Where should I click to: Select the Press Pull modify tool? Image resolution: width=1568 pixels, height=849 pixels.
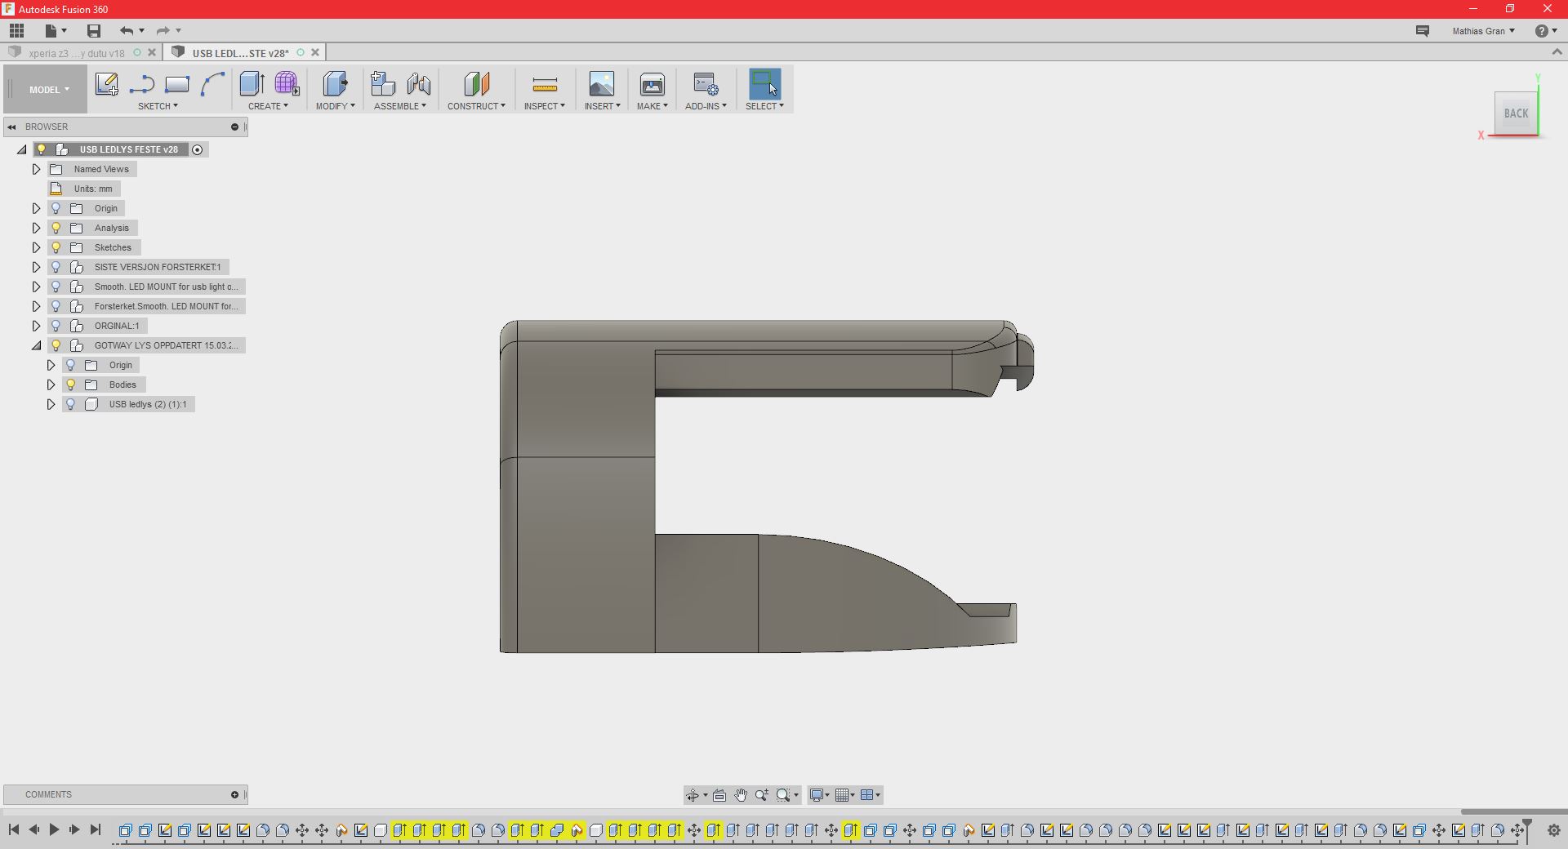[x=335, y=84]
